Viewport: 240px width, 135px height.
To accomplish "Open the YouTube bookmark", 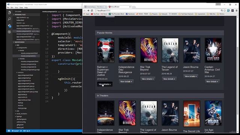I will point(95,14).
